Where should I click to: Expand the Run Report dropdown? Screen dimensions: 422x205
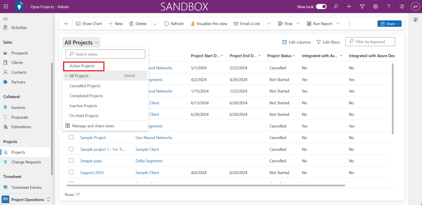point(338,24)
